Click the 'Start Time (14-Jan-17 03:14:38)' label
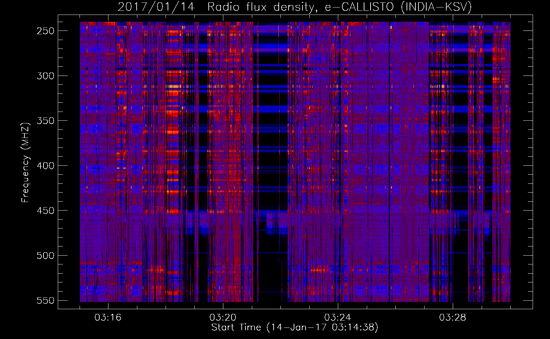 tap(295, 327)
